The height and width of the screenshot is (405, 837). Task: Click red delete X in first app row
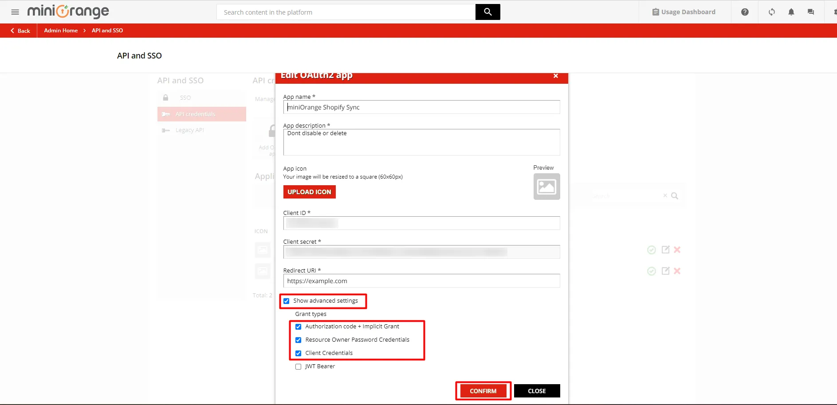(677, 249)
